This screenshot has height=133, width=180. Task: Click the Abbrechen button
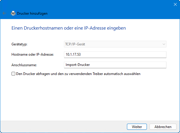tap(163, 127)
